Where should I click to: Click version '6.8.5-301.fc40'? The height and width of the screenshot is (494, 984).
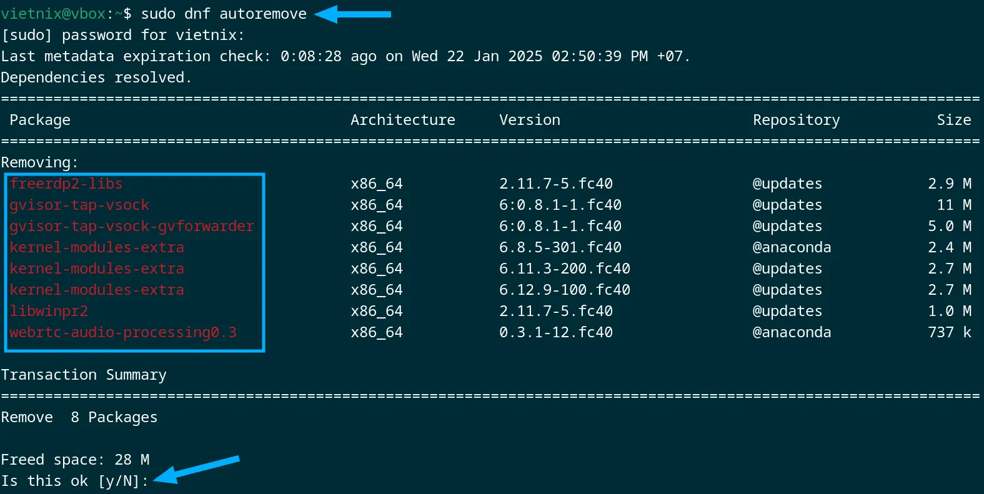tap(560, 247)
